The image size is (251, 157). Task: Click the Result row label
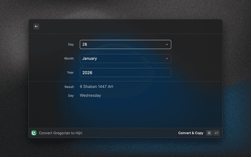[x=69, y=87]
